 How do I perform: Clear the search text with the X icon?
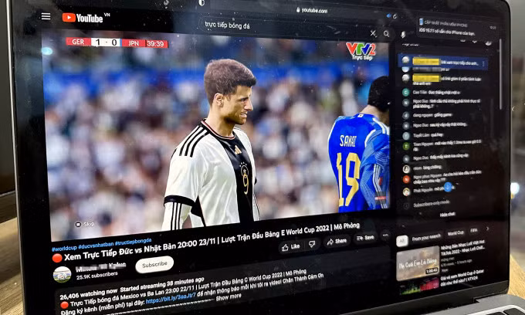373,33
